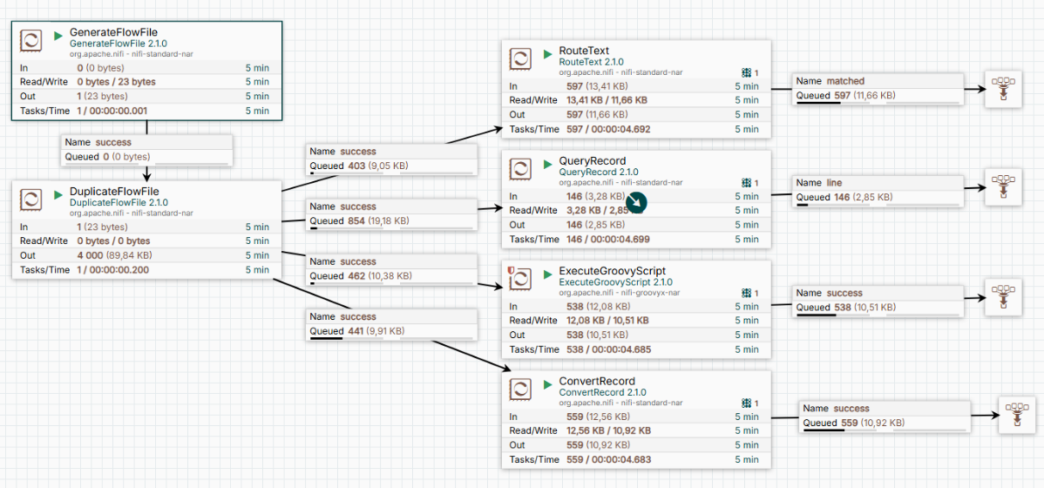
Task: Select the funnel after the line connection
Action: (x=1003, y=188)
